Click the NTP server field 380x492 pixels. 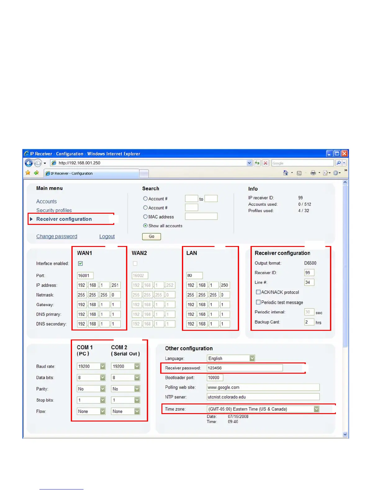[263, 397]
